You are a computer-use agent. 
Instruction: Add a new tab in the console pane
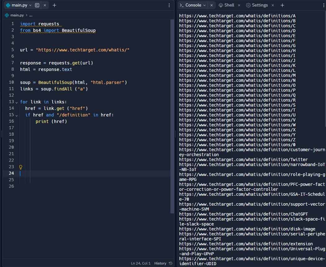point(282,5)
